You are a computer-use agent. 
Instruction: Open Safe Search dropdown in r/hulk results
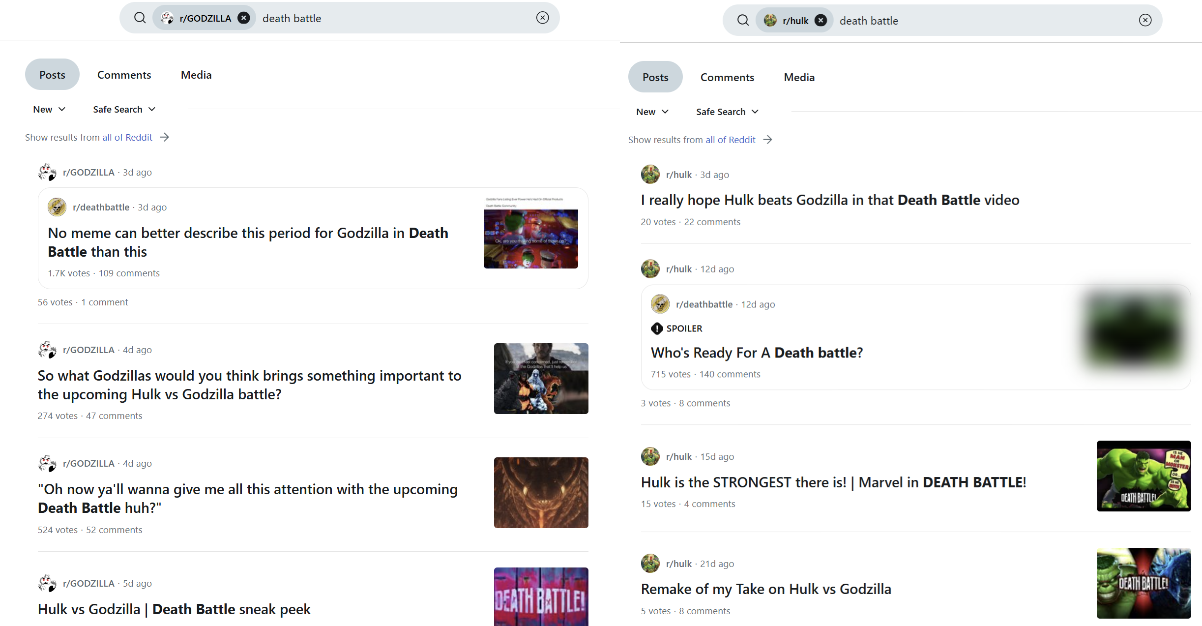[x=727, y=112]
